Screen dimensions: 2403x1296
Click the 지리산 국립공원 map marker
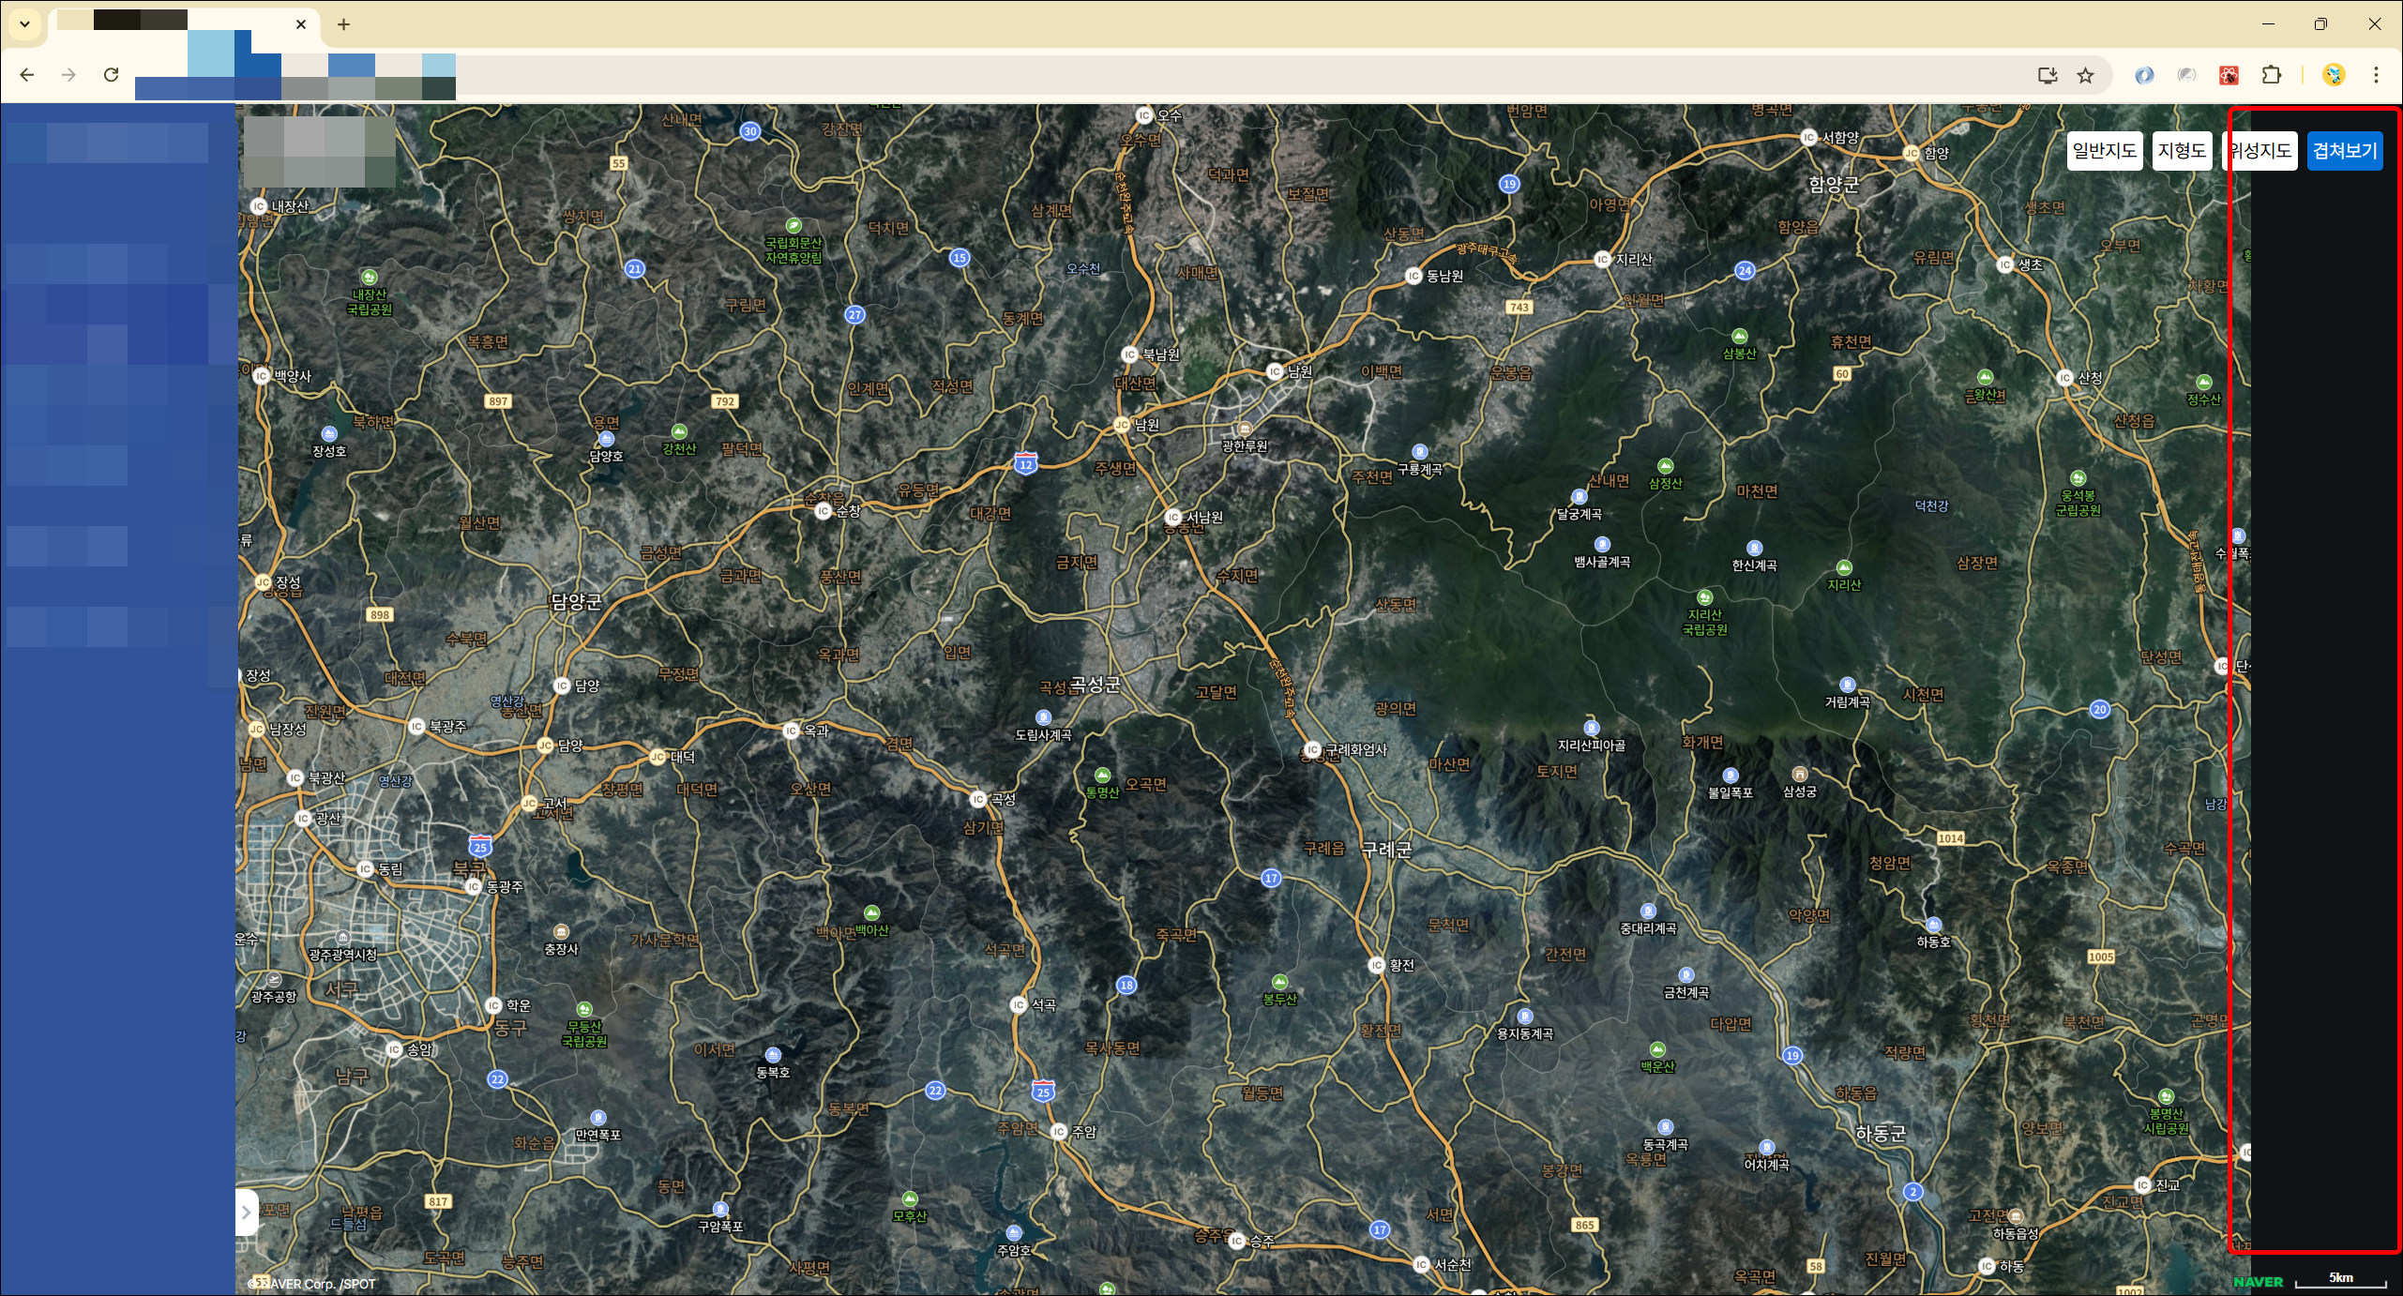pyautogui.click(x=1704, y=598)
